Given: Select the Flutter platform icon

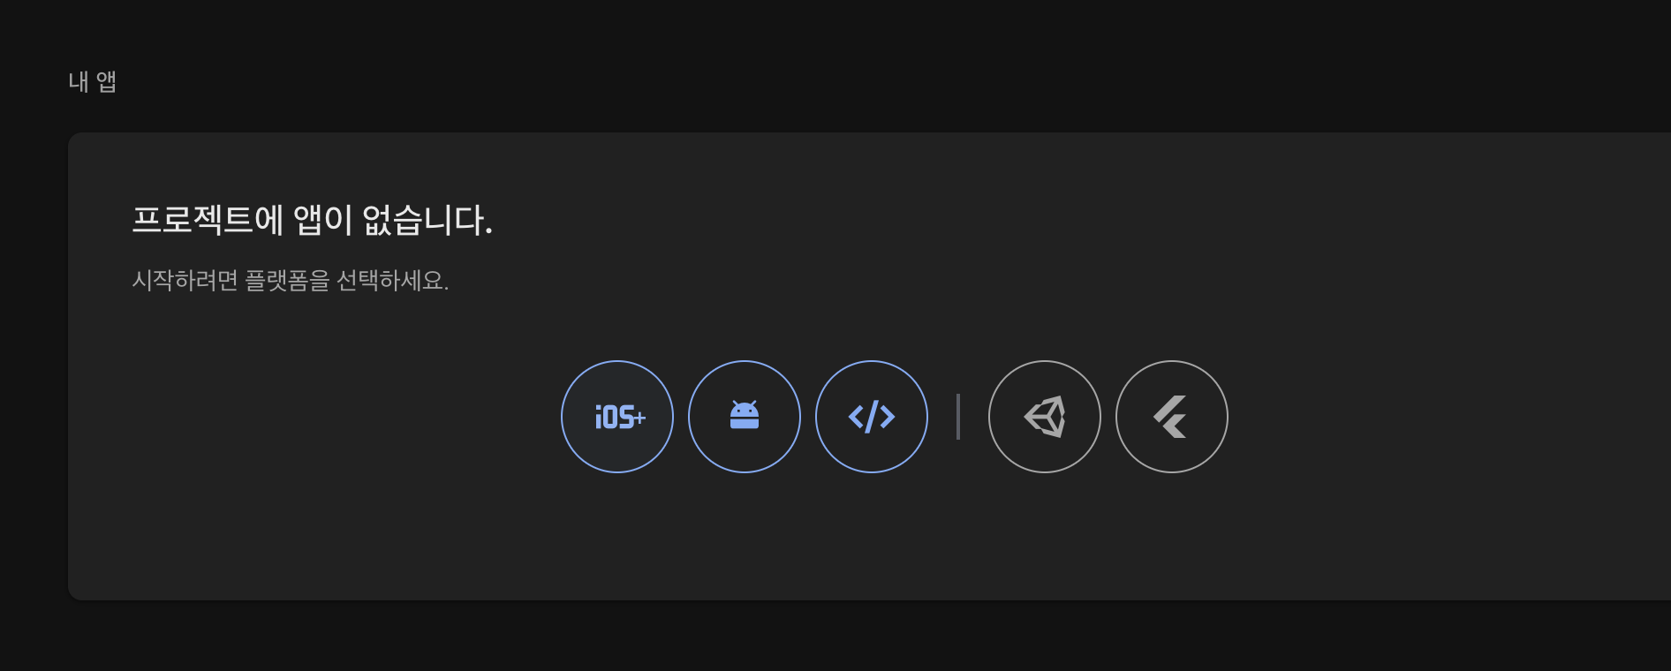Looking at the screenshot, I should click(1172, 417).
